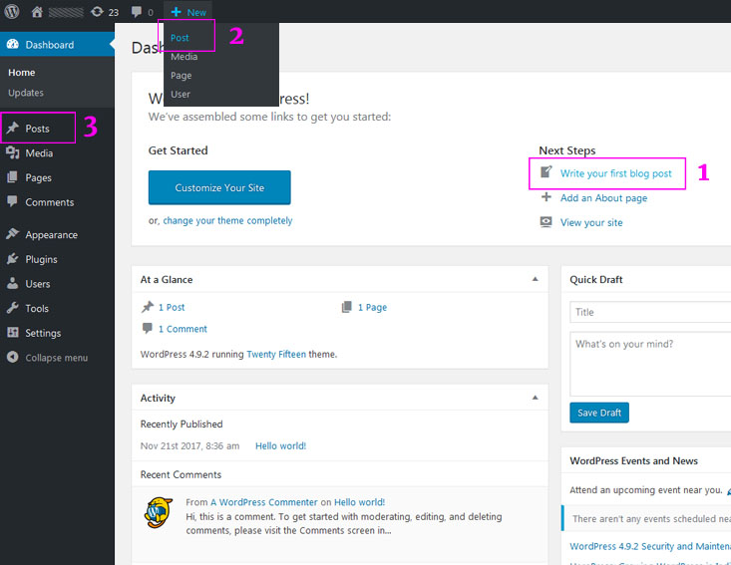Open the 1 Page link

tap(373, 308)
